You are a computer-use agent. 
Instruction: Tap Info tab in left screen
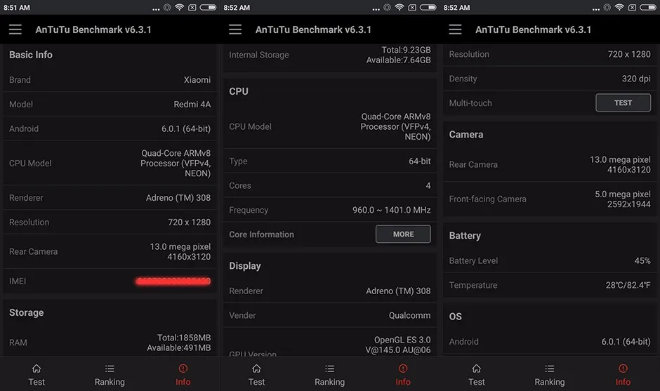click(183, 375)
